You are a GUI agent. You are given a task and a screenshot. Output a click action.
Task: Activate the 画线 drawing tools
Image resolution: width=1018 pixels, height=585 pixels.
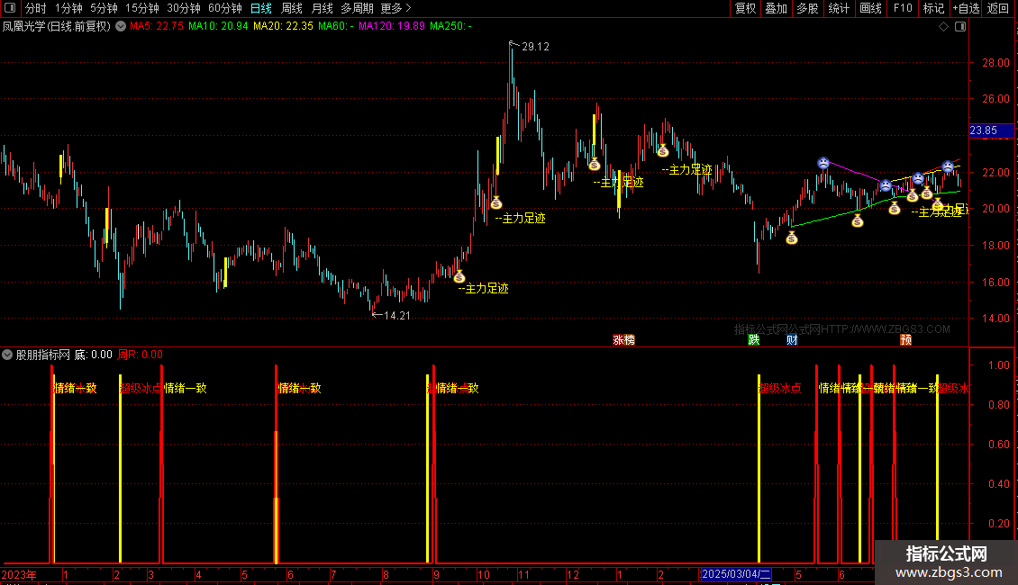pos(870,8)
